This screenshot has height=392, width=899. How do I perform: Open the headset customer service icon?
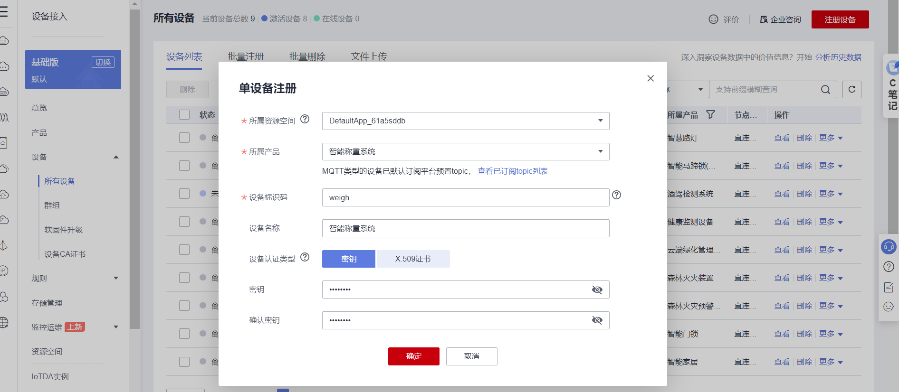pyautogui.click(x=889, y=247)
